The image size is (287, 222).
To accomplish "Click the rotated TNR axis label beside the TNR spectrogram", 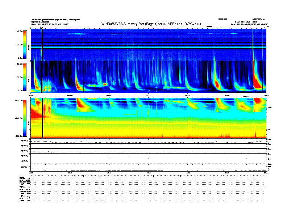I will (29, 124).
